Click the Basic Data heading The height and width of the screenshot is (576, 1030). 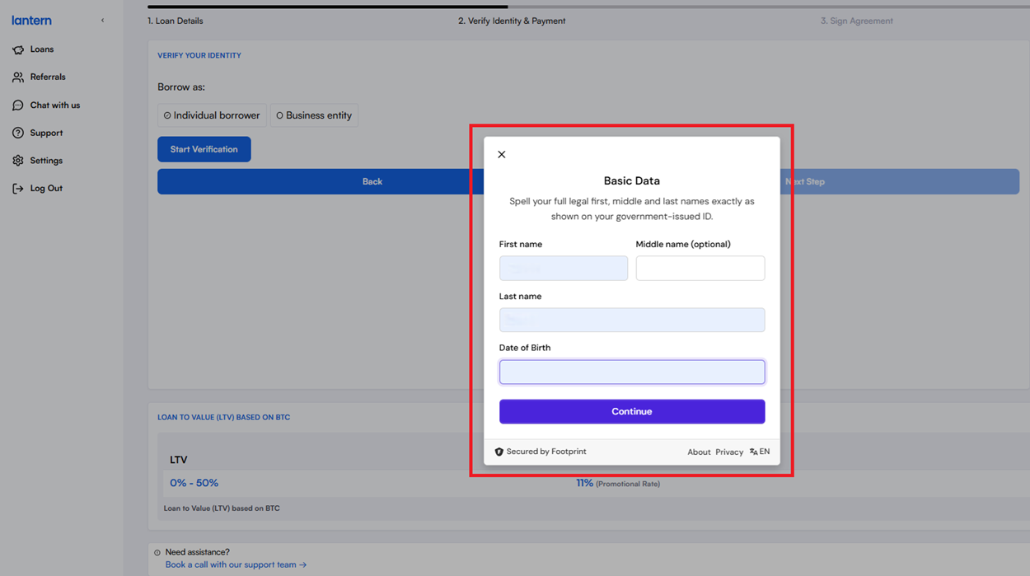632,181
